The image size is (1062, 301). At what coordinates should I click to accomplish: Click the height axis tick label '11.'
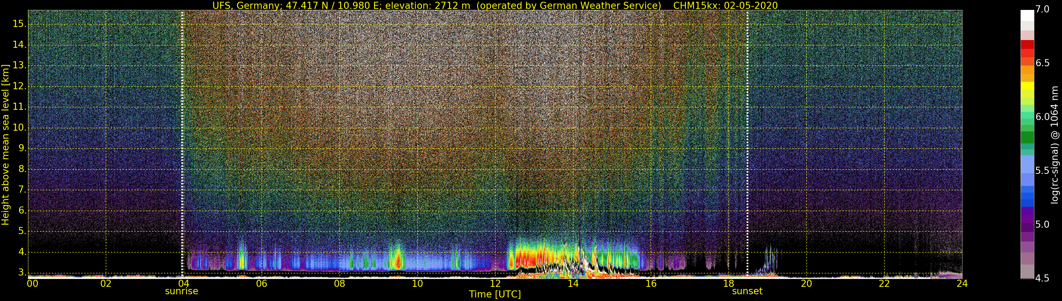[19, 107]
